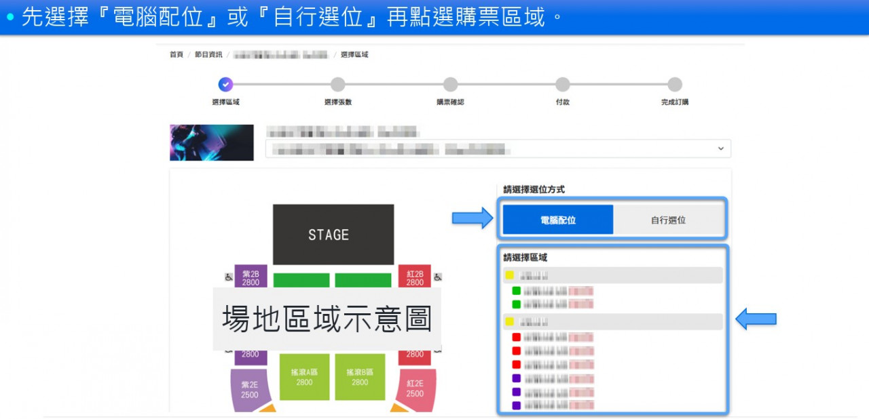Click the wheelchair icon beside 紅2B section
This screenshot has height=419, width=869.
click(x=438, y=277)
